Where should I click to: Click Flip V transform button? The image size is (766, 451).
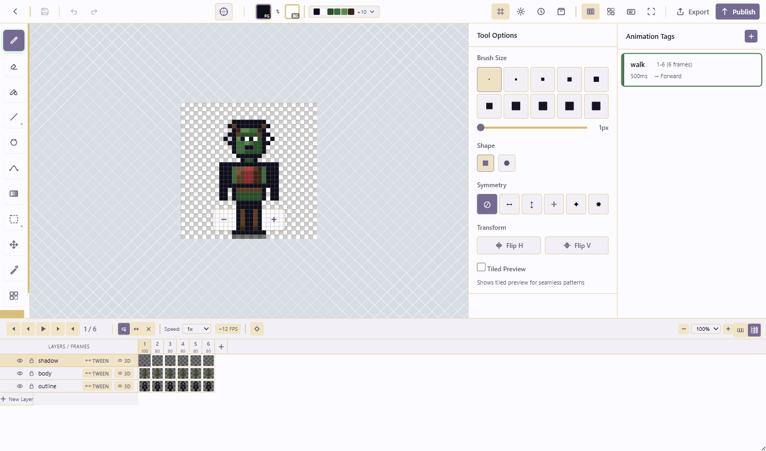click(577, 245)
